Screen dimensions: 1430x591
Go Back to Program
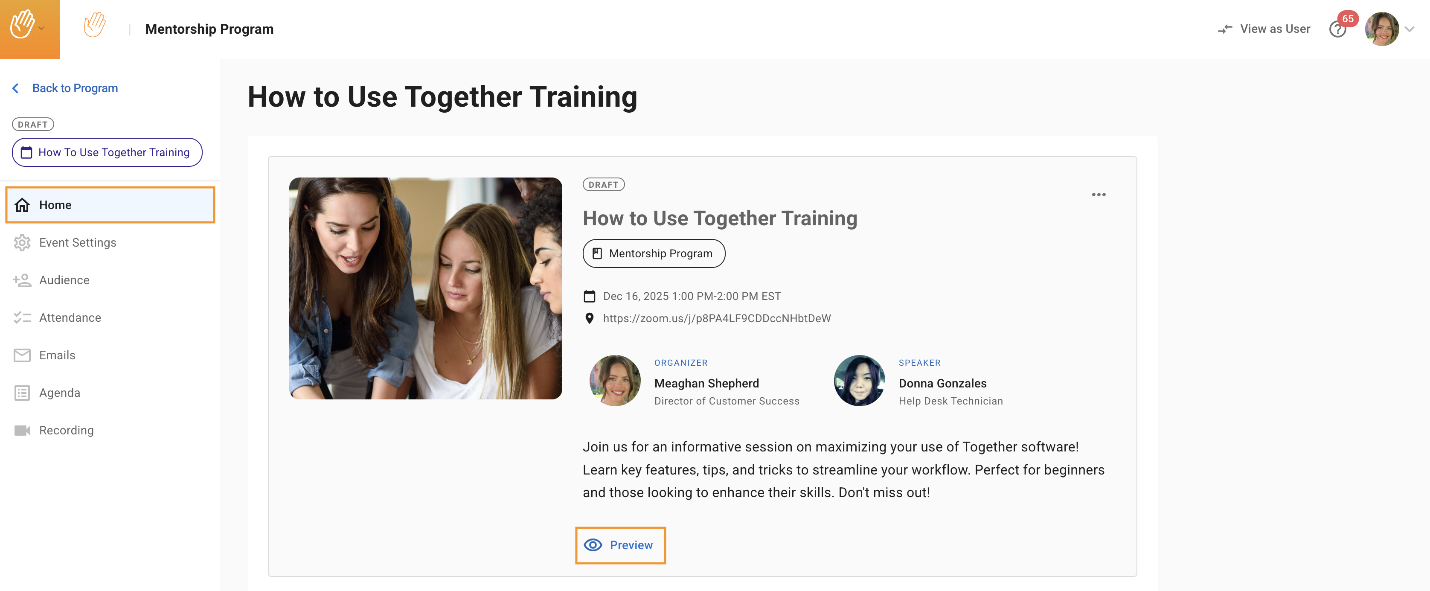click(74, 88)
